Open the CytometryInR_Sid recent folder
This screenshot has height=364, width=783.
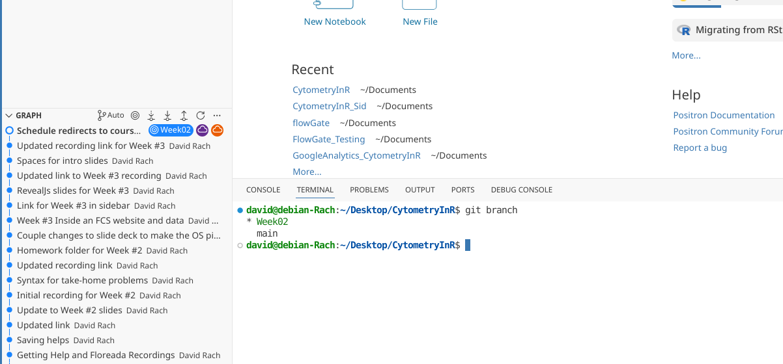tap(329, 106)
